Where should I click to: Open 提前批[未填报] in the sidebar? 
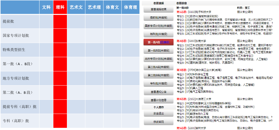coord(159,18)
